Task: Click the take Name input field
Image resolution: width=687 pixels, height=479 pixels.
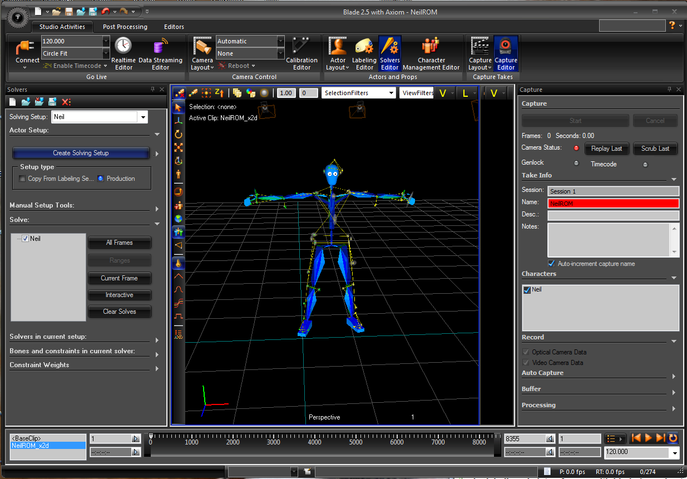Action: pos(613,204)
